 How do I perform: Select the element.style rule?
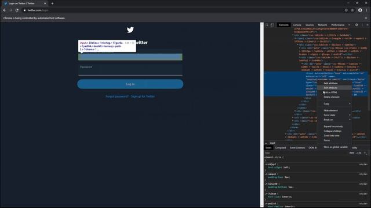(x=274, y=157)
